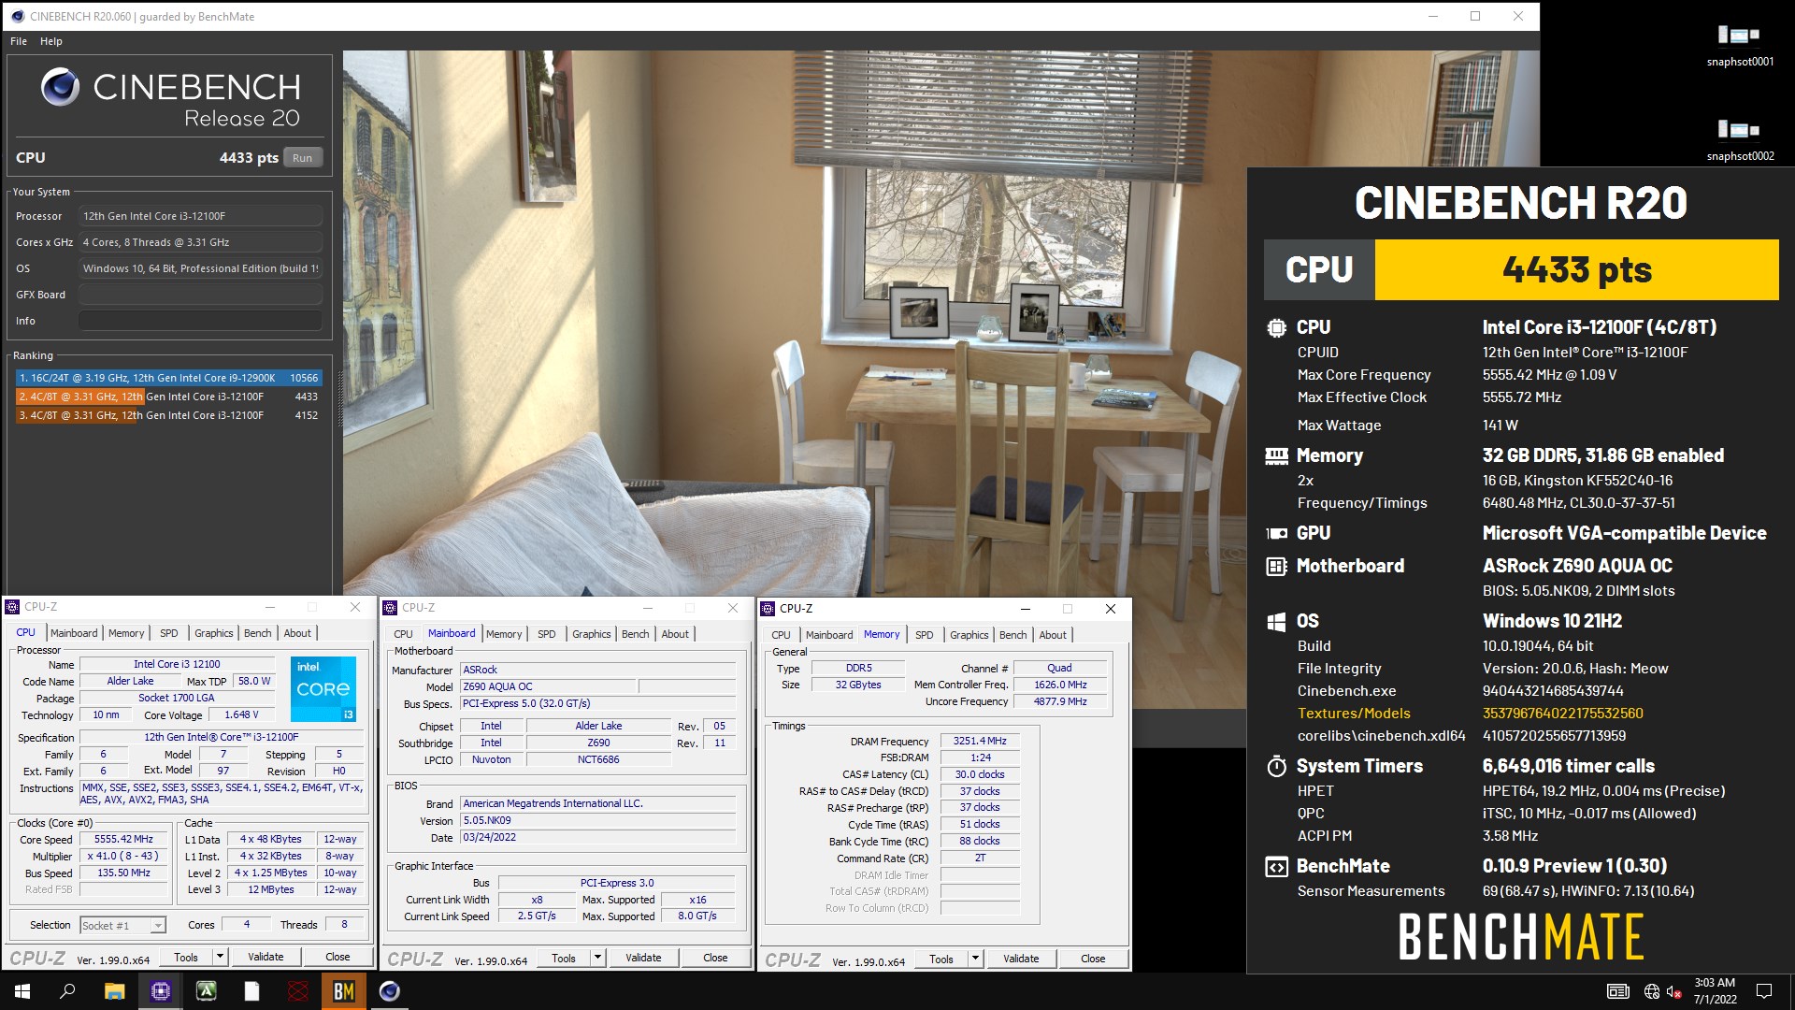Open the green A app taskbar icon
The image size is (1795, 1010).
pyautogui.click(x=206, y=991)
